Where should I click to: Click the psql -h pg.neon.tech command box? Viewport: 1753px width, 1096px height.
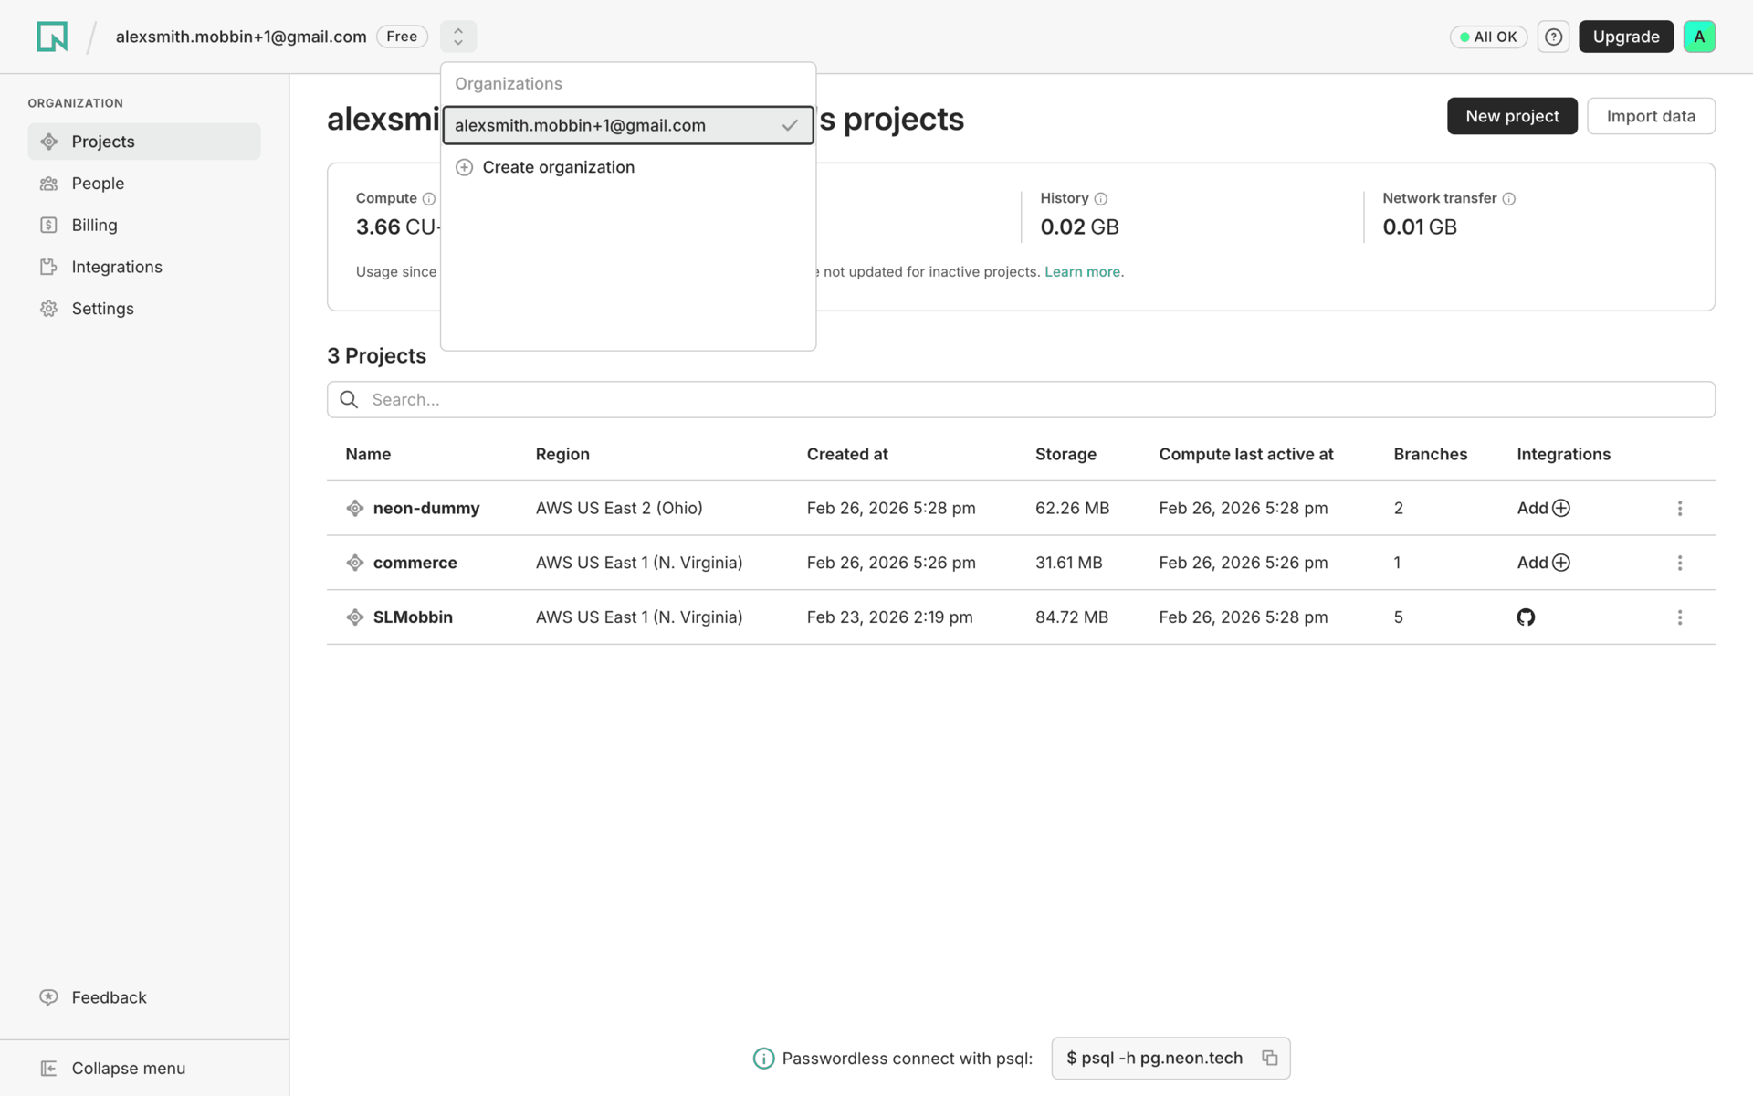tap(1170, 1058)
